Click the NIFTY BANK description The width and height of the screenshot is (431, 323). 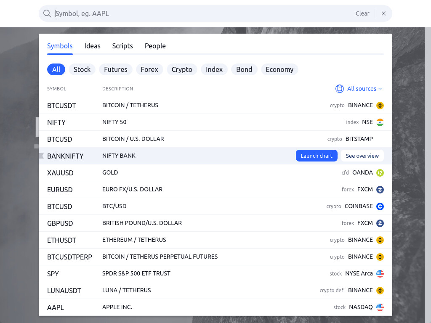(x=119, y=156)
